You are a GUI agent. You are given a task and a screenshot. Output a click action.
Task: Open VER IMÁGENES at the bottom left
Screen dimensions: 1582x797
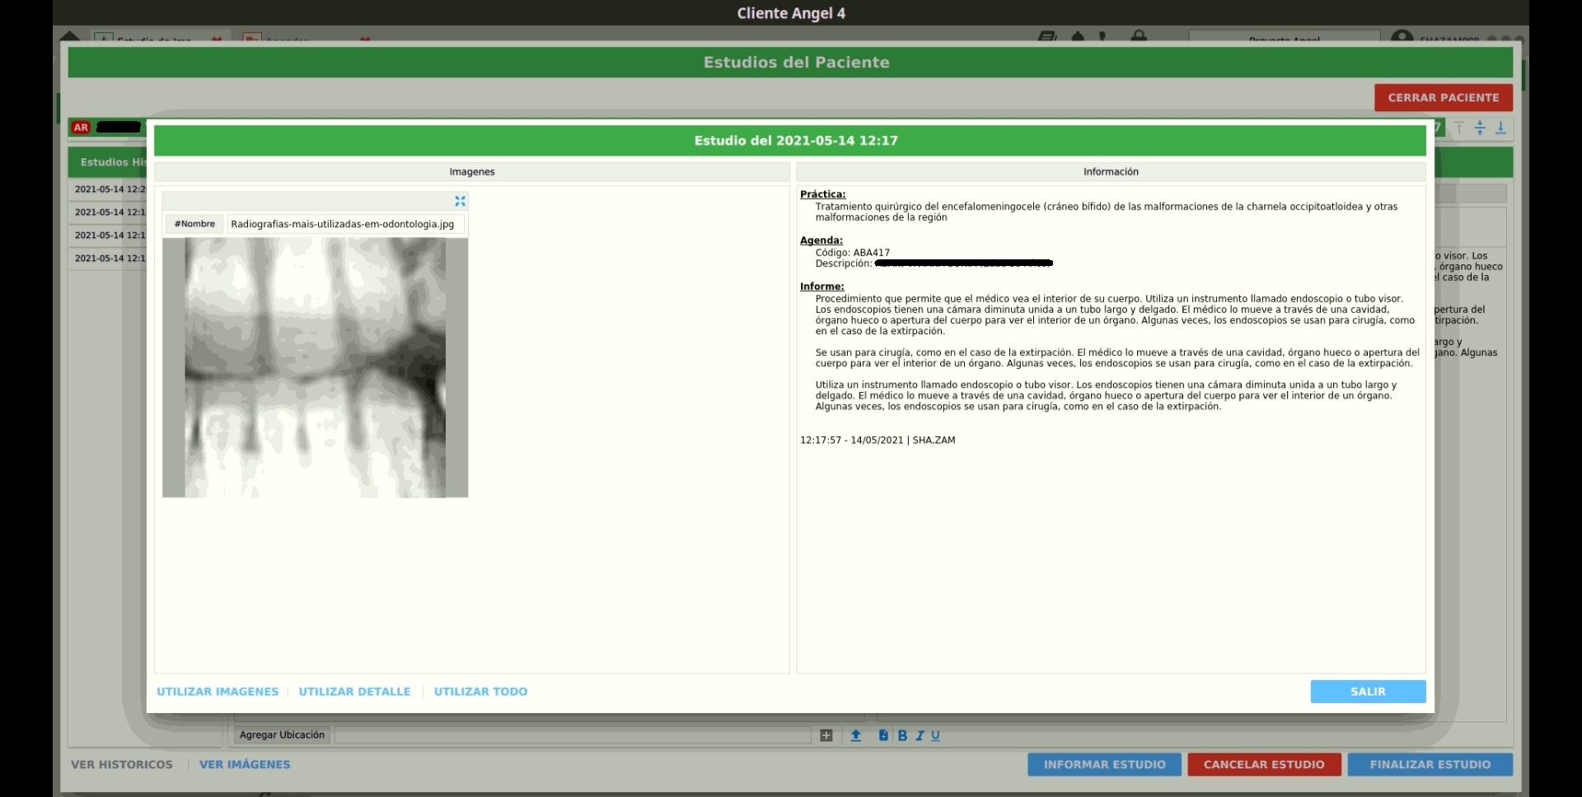coord(245,765)
